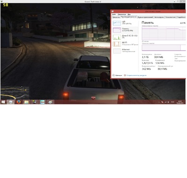Click the GTA V minimap
Viewport: 187px width, 178px height.
[15, 93]
